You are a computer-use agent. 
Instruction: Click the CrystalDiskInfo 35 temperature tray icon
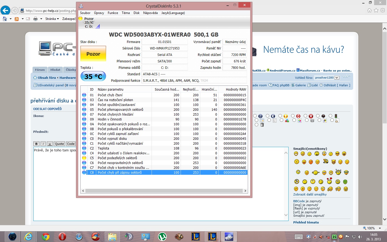(334, 237)
